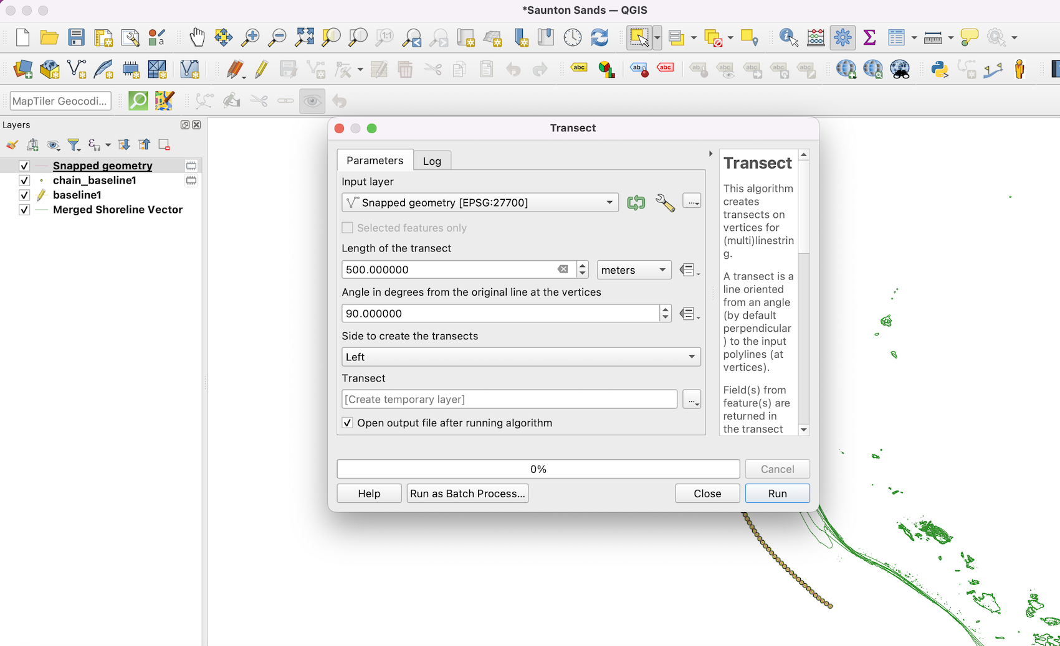Click the Transect output file field
Viewport: 1060px width, 646px height.
509,400
